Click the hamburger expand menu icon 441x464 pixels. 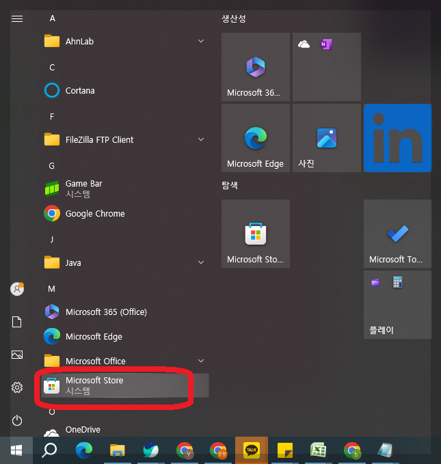17,19
